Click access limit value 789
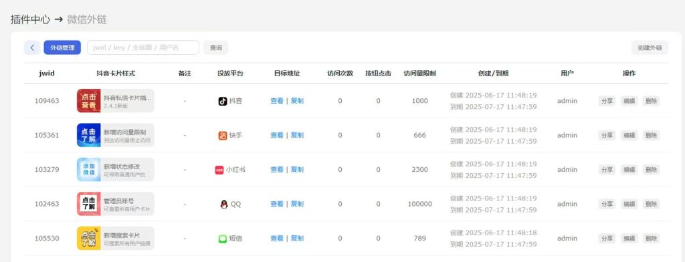The image size is (685, 262). 420,239
